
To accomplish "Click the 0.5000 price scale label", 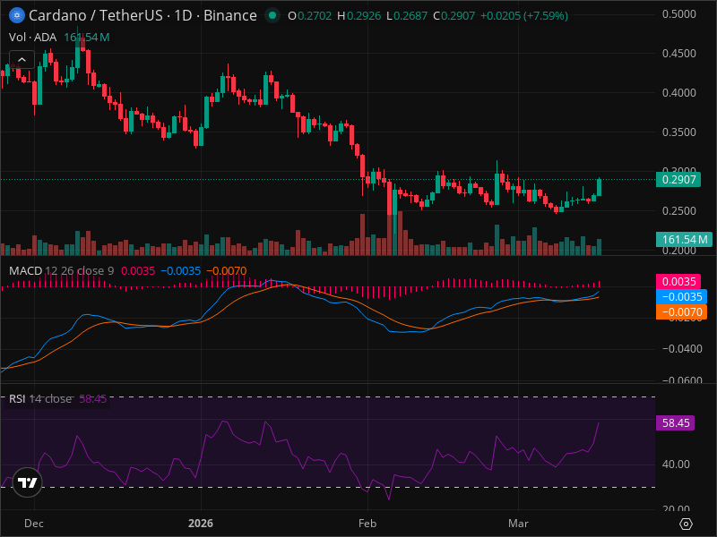I will tap(679, 14).
